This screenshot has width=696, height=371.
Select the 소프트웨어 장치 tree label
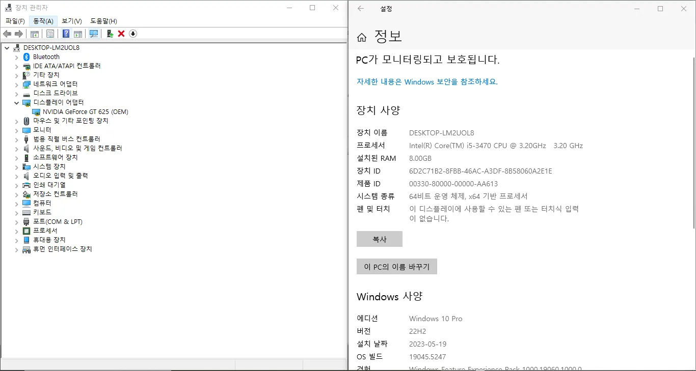click(x=56, y=157)
